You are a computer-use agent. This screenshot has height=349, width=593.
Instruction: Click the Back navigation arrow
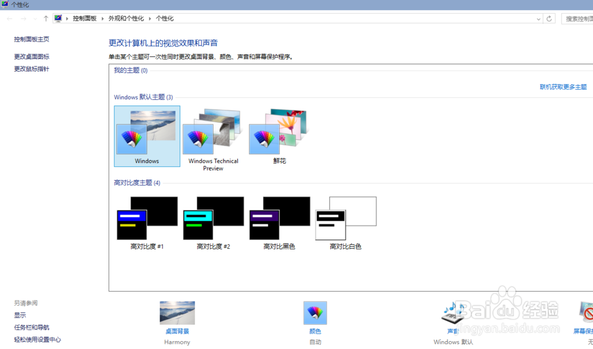pyautogui.click(x=9, y=18)
